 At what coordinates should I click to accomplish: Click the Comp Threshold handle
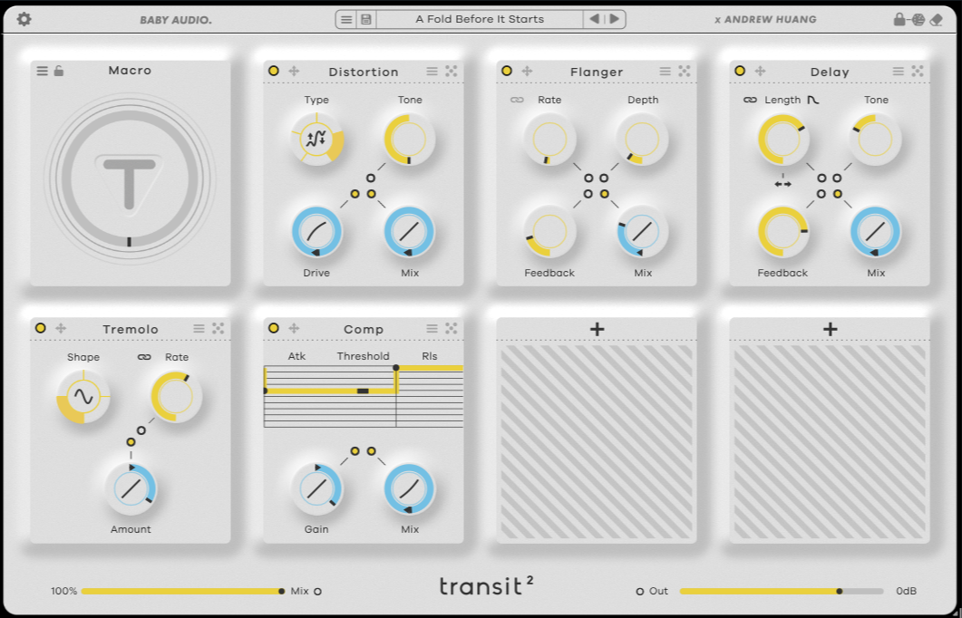point(363,391)
